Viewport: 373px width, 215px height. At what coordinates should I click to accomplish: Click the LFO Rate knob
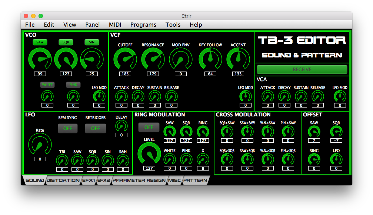[x=40, y=145]
